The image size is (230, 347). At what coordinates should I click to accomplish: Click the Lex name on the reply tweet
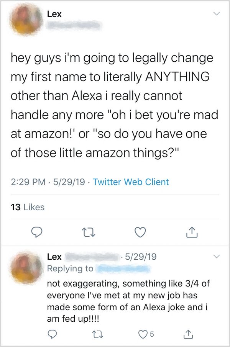pos(54,256)
